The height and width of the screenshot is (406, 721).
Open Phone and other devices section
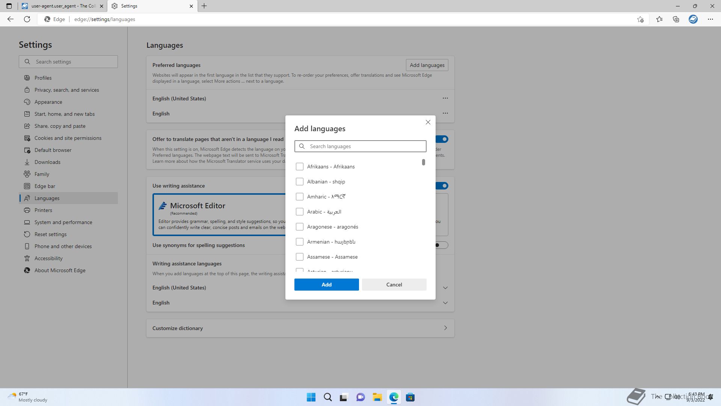point(68,246)
